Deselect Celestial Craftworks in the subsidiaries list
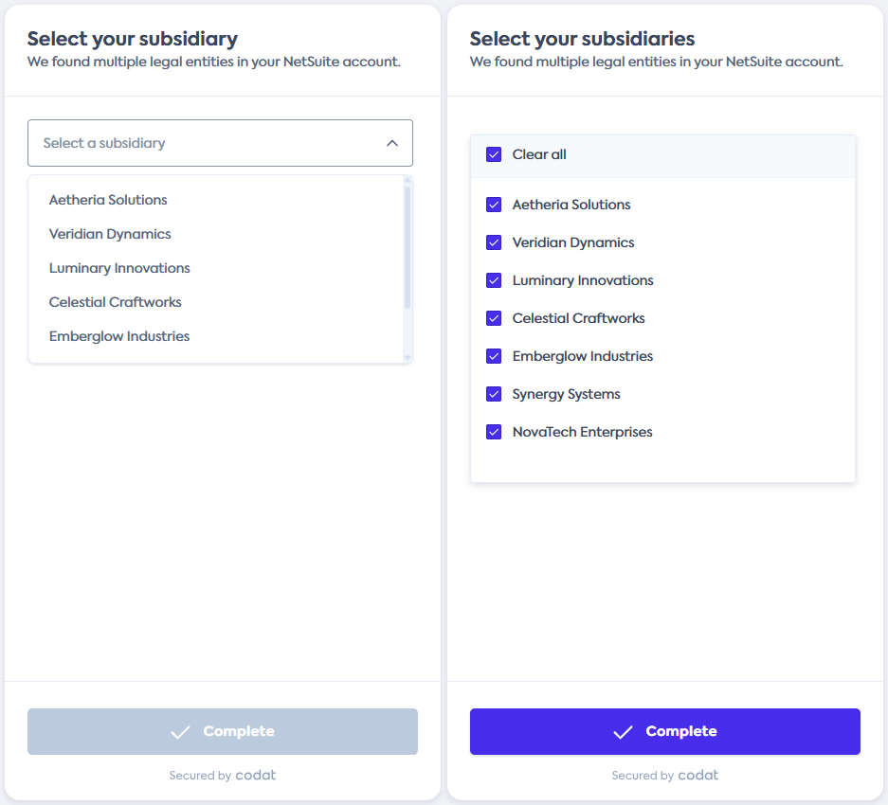 [494, 318]
